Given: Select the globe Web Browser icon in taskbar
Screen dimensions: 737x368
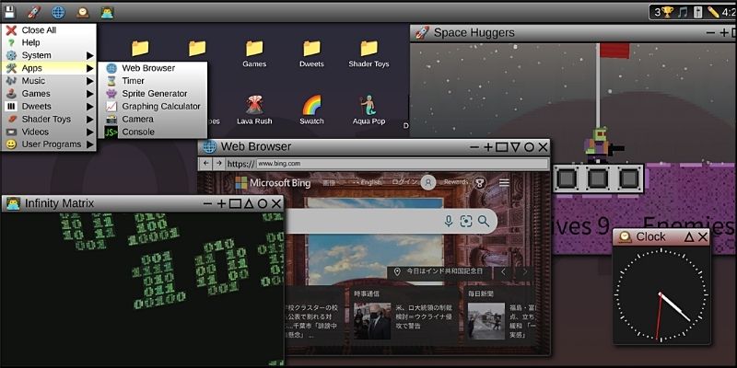Looking at the screenshot, I should pos(58,12).
